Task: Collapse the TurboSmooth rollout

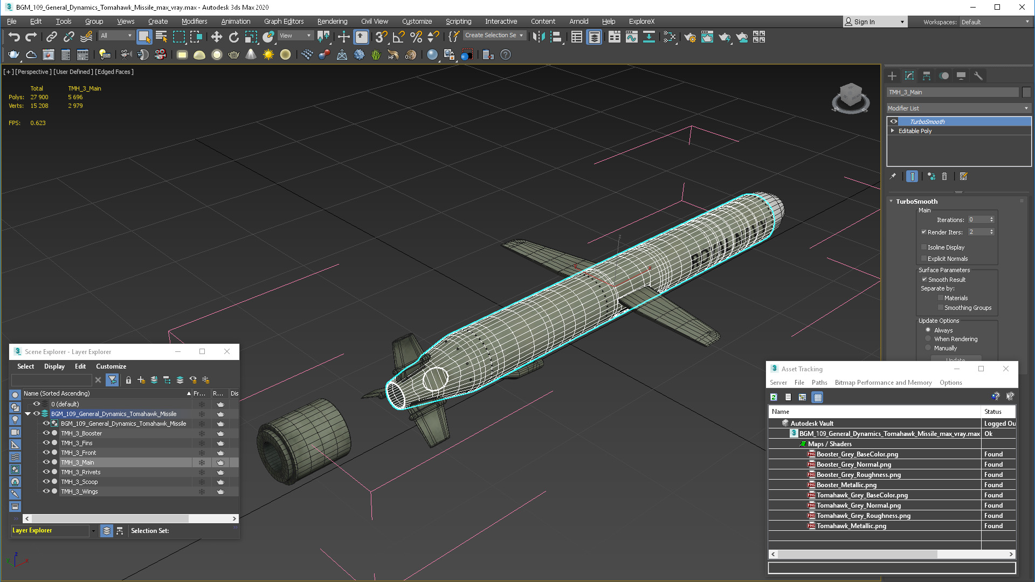Action: click(x=891, y=202)
